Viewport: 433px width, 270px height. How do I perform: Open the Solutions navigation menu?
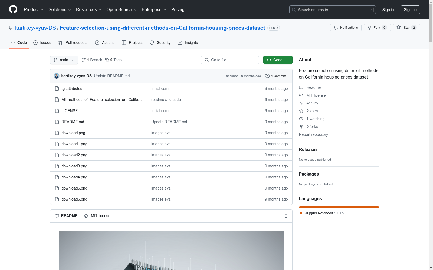pyautogui.click(x=60, y=9)
